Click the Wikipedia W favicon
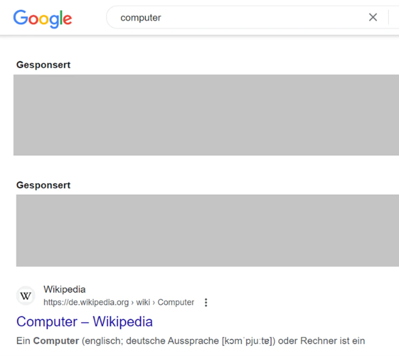This screenshot has width=399, height=356. point(26,296)
